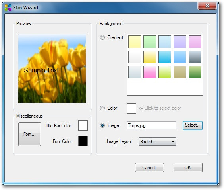Click the Tulips.jpg image filename field
Image resolution: width=224 pixels, height=190 pixels.
pos(151,125)
